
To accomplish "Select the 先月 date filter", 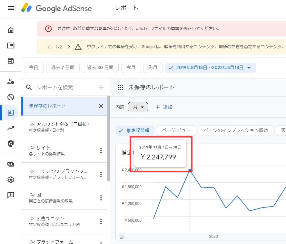I will pyautogui.click(x=153, y=68).
